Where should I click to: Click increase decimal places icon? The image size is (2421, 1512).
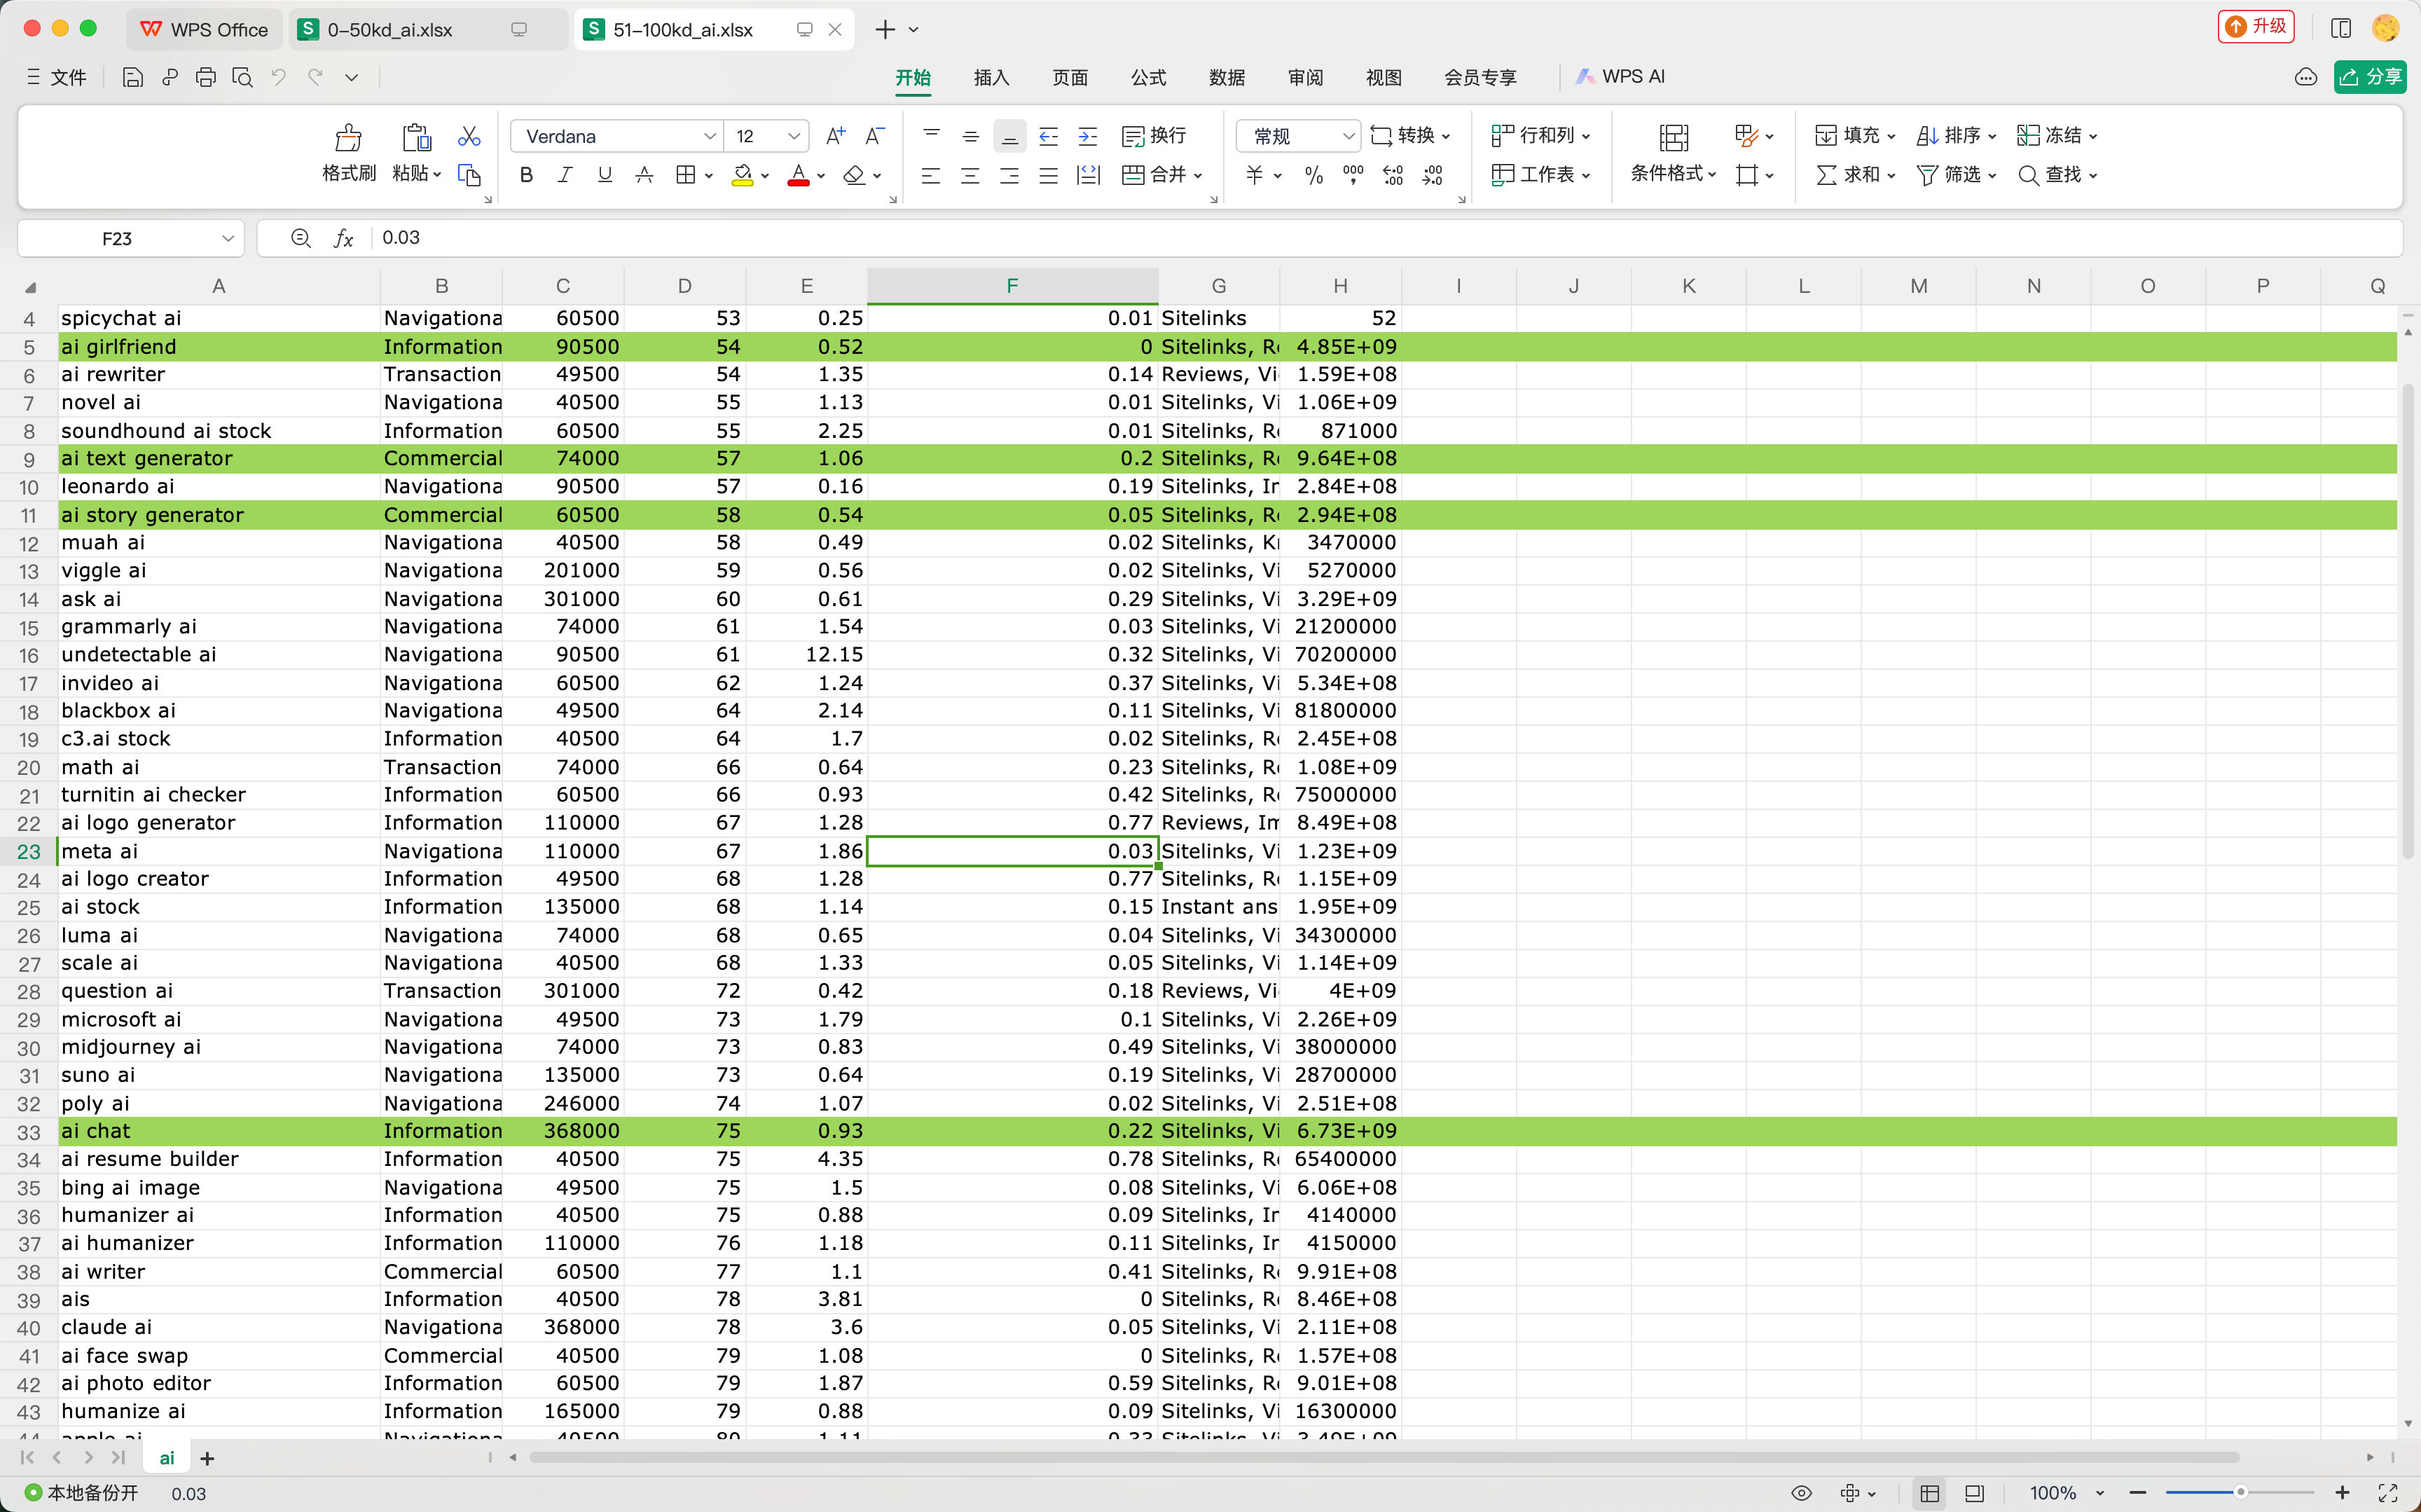coord(1393,175)
